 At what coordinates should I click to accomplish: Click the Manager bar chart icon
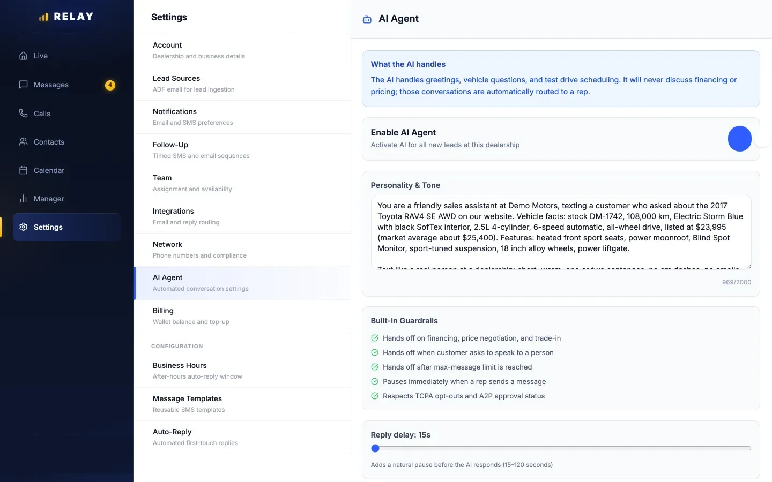pos(23,199)
